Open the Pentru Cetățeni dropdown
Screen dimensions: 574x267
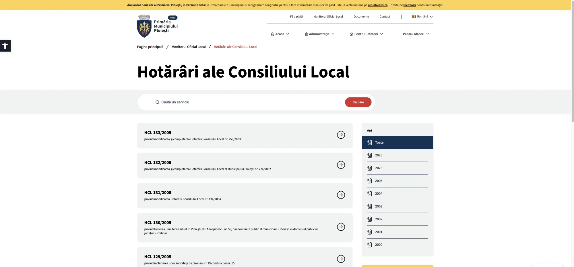tap(366, 34)
